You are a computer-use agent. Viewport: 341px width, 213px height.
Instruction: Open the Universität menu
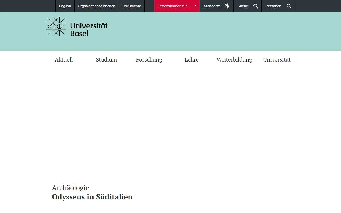pyautogui.click(x=277, y=60)
